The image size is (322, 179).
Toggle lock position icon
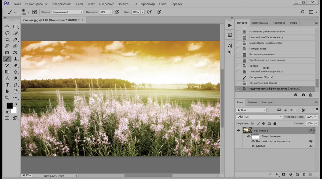click(x=264, y=124)
